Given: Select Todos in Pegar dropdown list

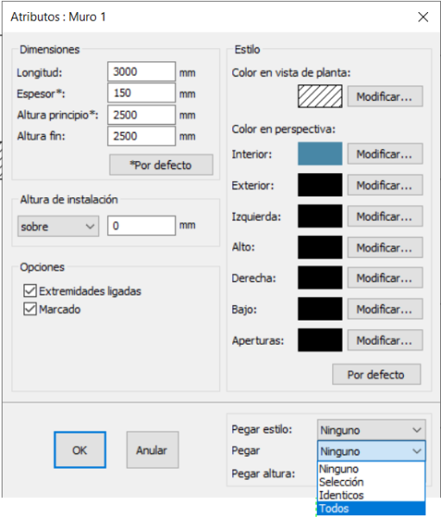Looking at the screenshot, I should (371, 508).
